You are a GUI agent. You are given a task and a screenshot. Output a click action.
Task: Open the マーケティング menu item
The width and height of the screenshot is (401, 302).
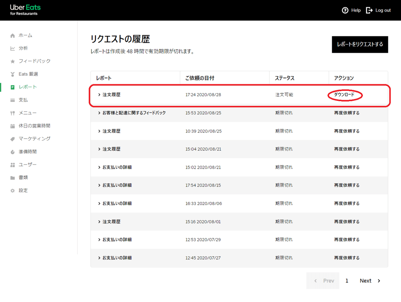pos(34,139)
